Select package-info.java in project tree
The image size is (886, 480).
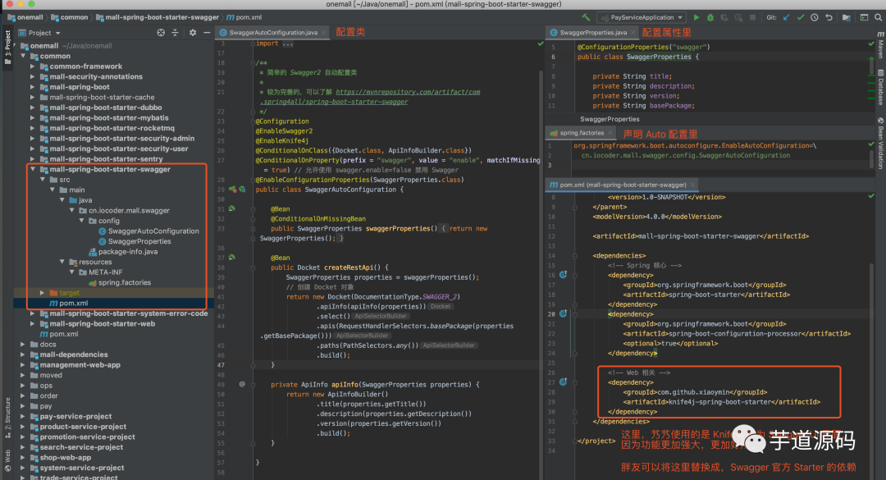click(123, 252)
